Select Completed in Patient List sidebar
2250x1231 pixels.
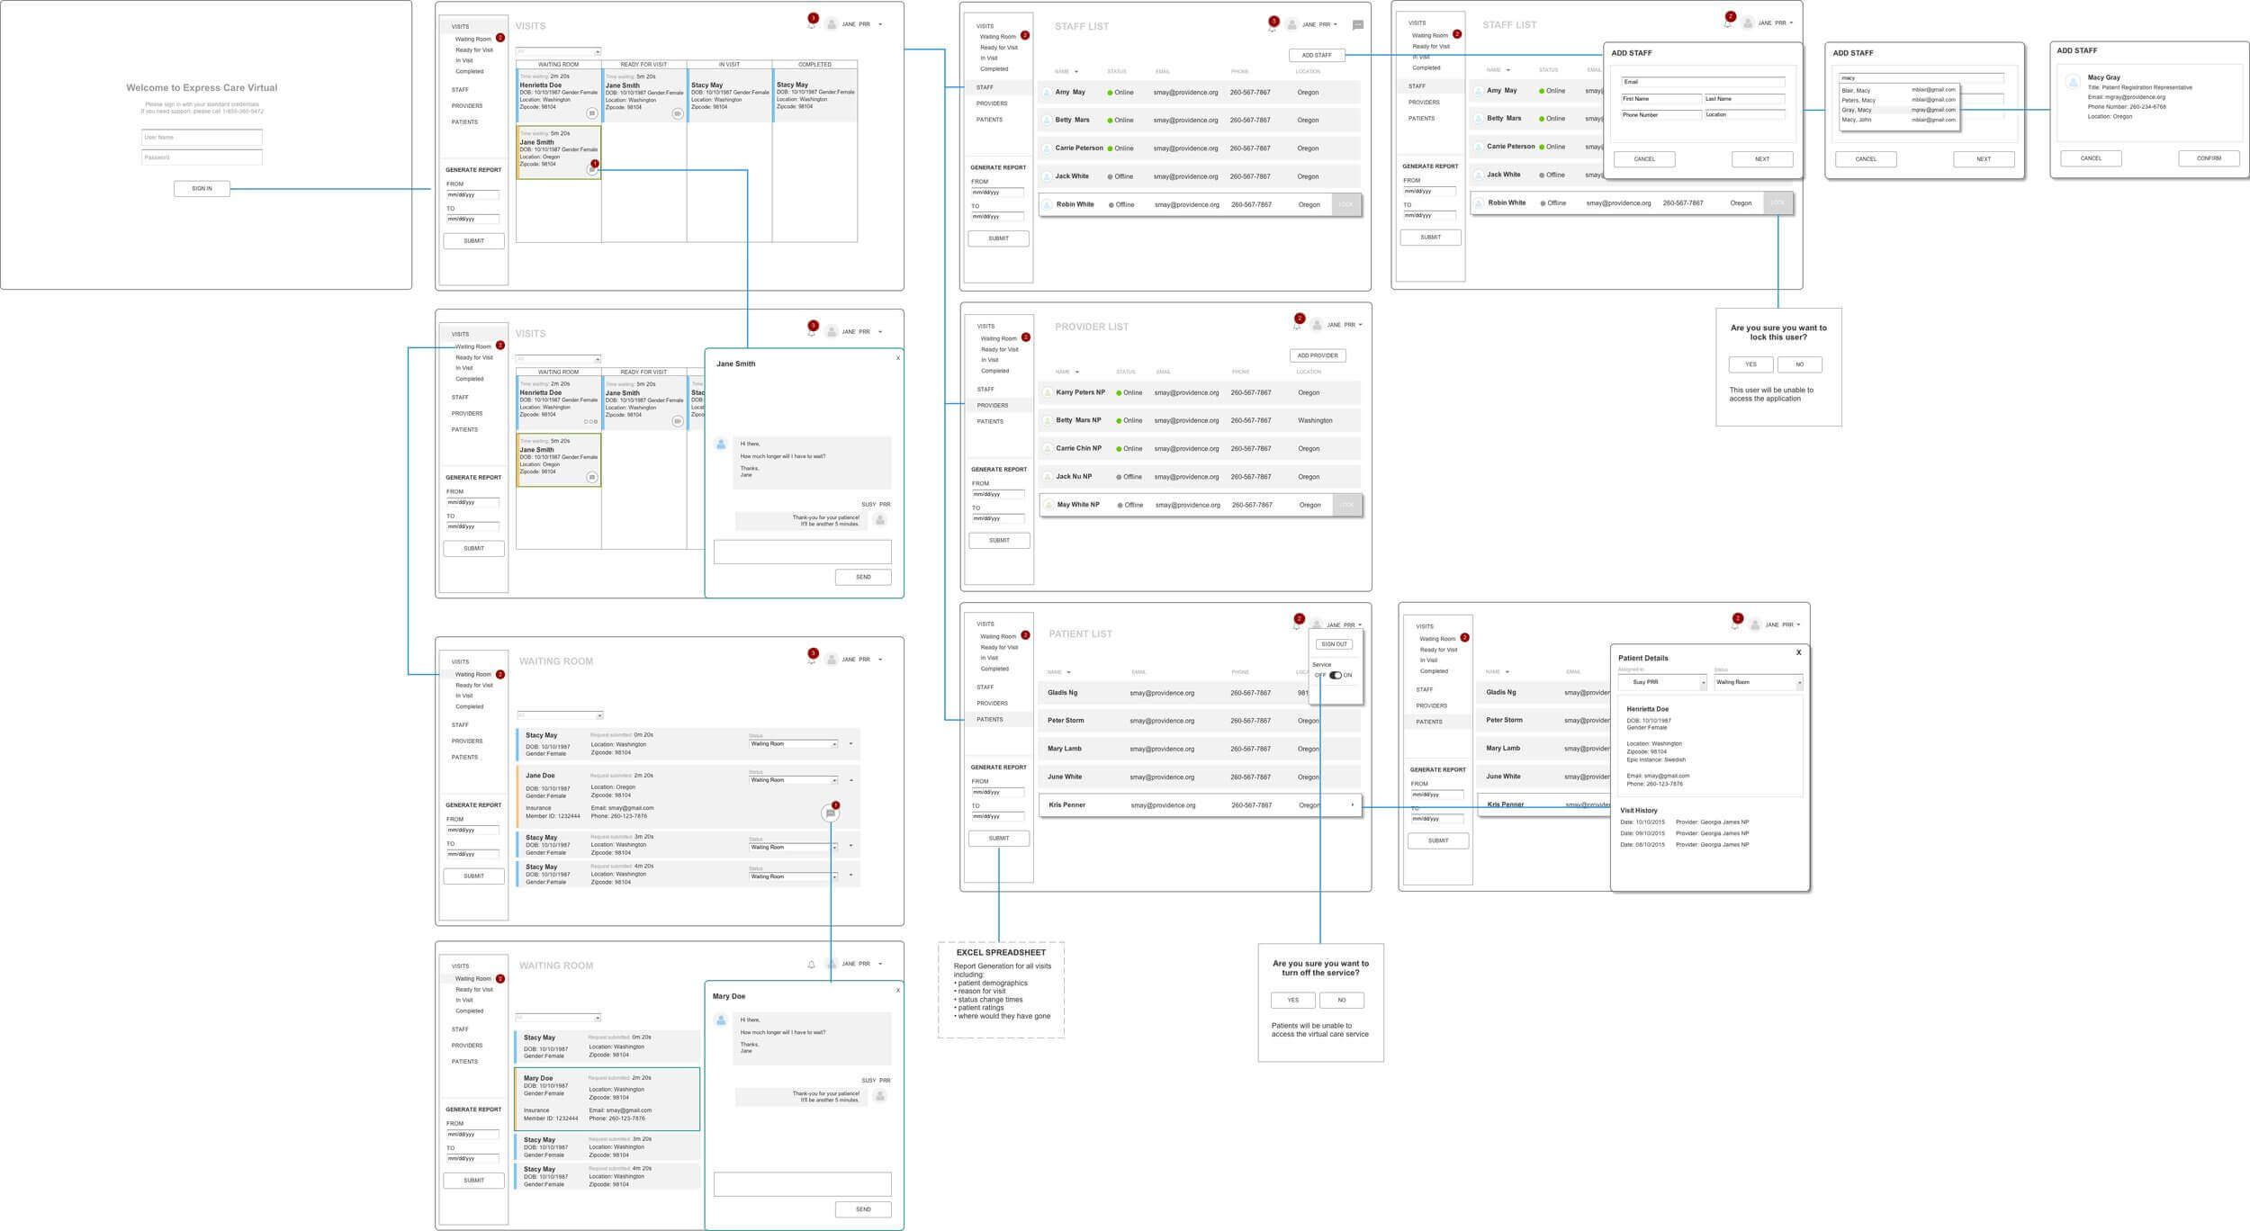[994, 669]
